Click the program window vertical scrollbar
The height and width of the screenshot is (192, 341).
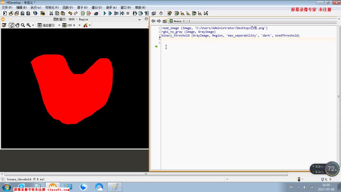(x=339, y=97)
